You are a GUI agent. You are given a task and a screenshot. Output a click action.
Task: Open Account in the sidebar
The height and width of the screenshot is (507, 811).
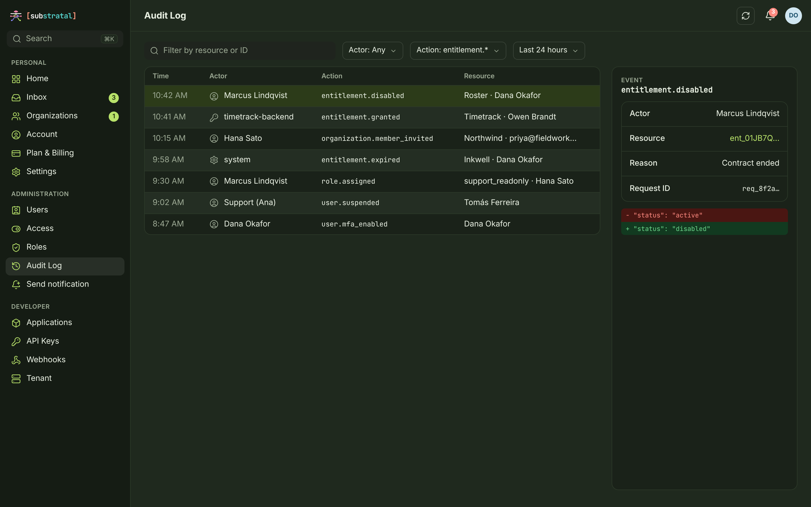pyautogui.click(x=65, y=134)
